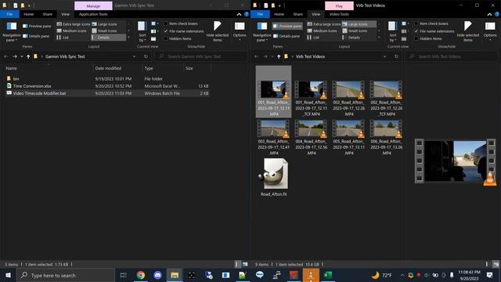Open Sort by menu in Virb Test Videos window
Viewport: 501px width, 282px height.
pos(392,31)
